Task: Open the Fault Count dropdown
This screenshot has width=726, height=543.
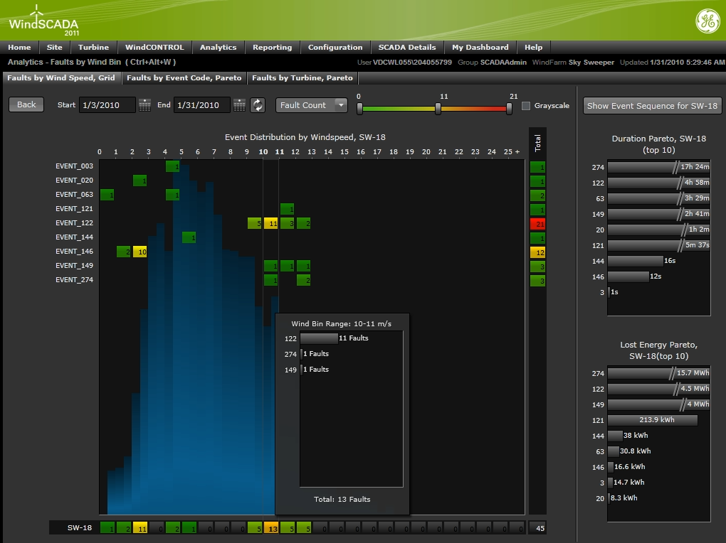Action: point(312,105)
